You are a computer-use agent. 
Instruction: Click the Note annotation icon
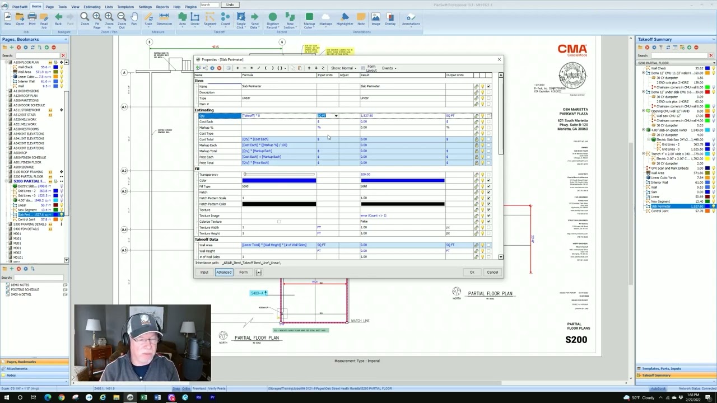[x=361, y=19]
